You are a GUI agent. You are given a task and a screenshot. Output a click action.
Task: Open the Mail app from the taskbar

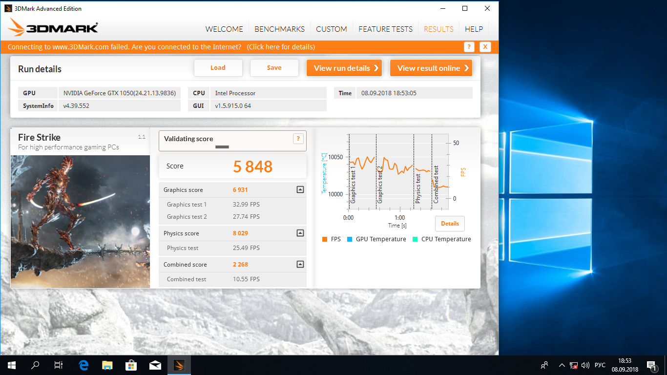click(155, 365)
